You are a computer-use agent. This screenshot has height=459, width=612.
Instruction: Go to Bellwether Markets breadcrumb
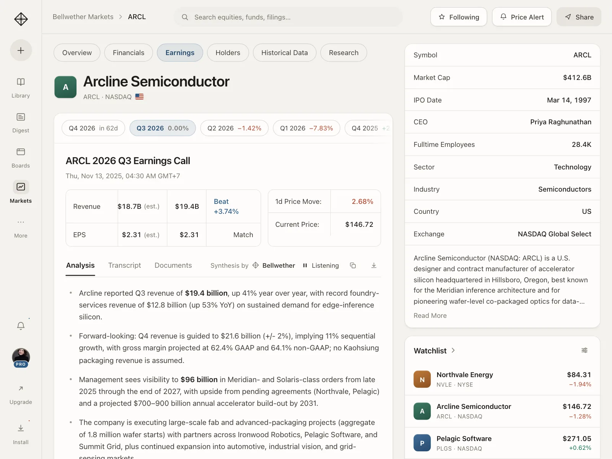(83, 17)
